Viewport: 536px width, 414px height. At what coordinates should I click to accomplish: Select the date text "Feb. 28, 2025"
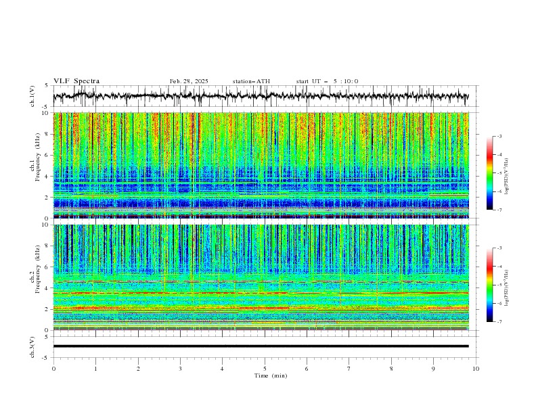click(x=189, y=81)
